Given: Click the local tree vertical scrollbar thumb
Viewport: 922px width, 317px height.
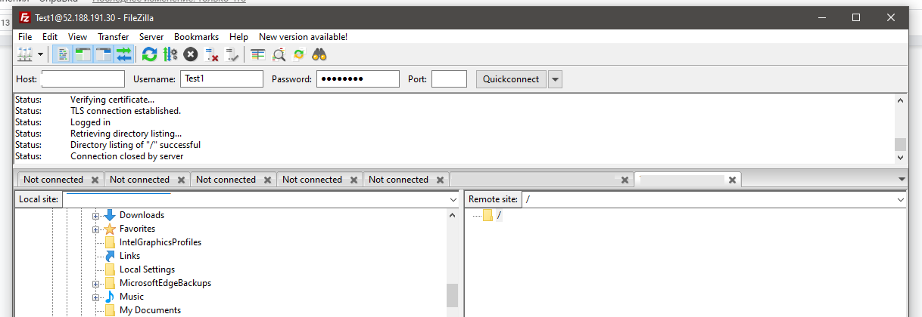Looking at the screenshot, I should tap(452, 295).
